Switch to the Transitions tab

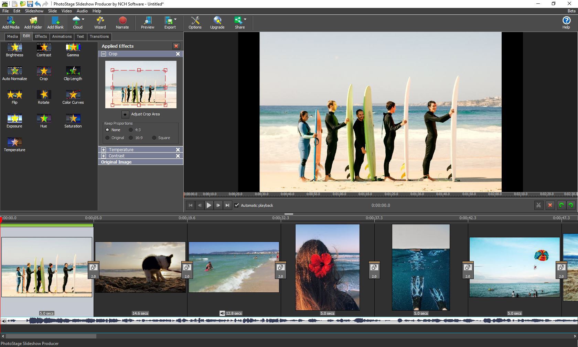99,36
